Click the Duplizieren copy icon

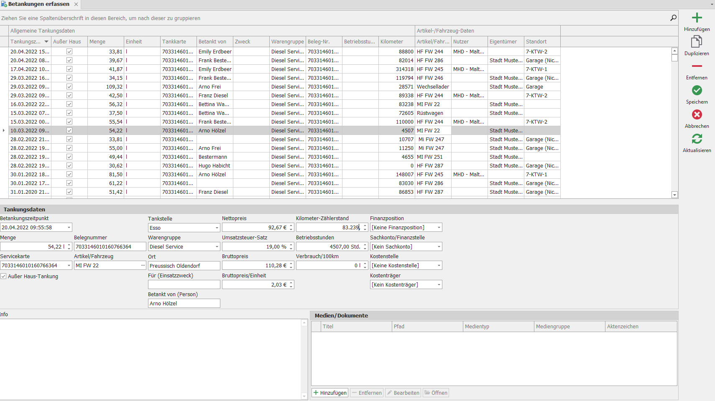[x=697, y=42]
